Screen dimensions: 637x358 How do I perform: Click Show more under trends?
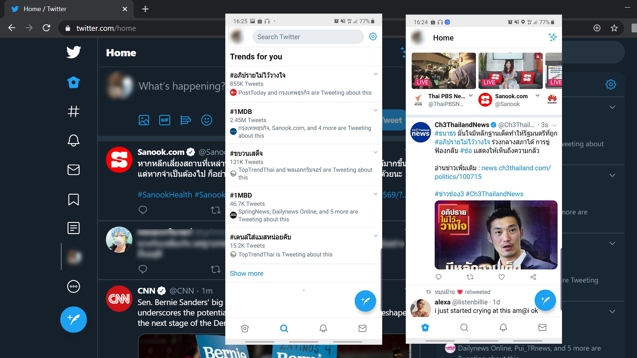247,273
